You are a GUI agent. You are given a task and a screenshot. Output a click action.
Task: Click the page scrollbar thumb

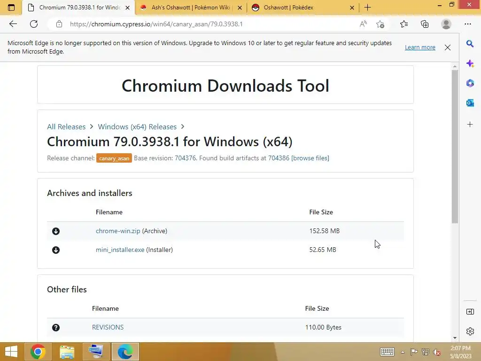point(455,147)
